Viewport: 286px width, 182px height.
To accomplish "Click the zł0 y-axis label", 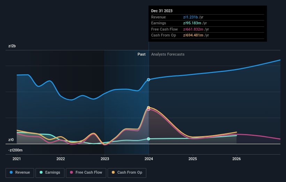I will coord(11,140).
